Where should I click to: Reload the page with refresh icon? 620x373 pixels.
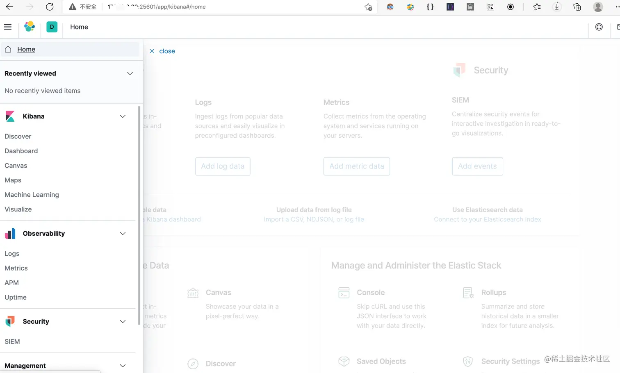click(x=50, y=7)
